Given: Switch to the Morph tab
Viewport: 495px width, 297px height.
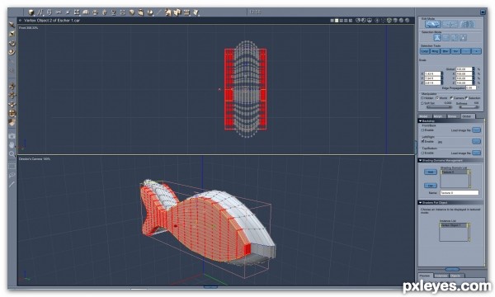Looking at the screenshot, I should pos(438,116).
